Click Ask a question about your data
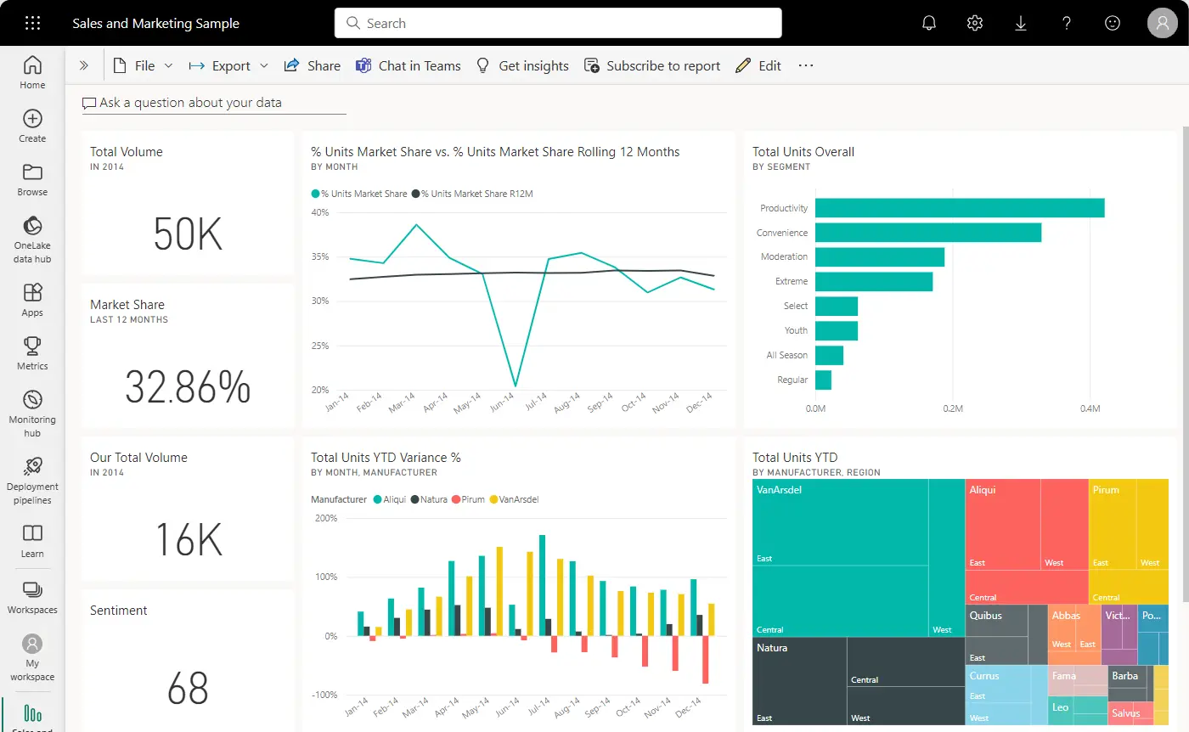1189x732 pixels. (x=214, y=103)
